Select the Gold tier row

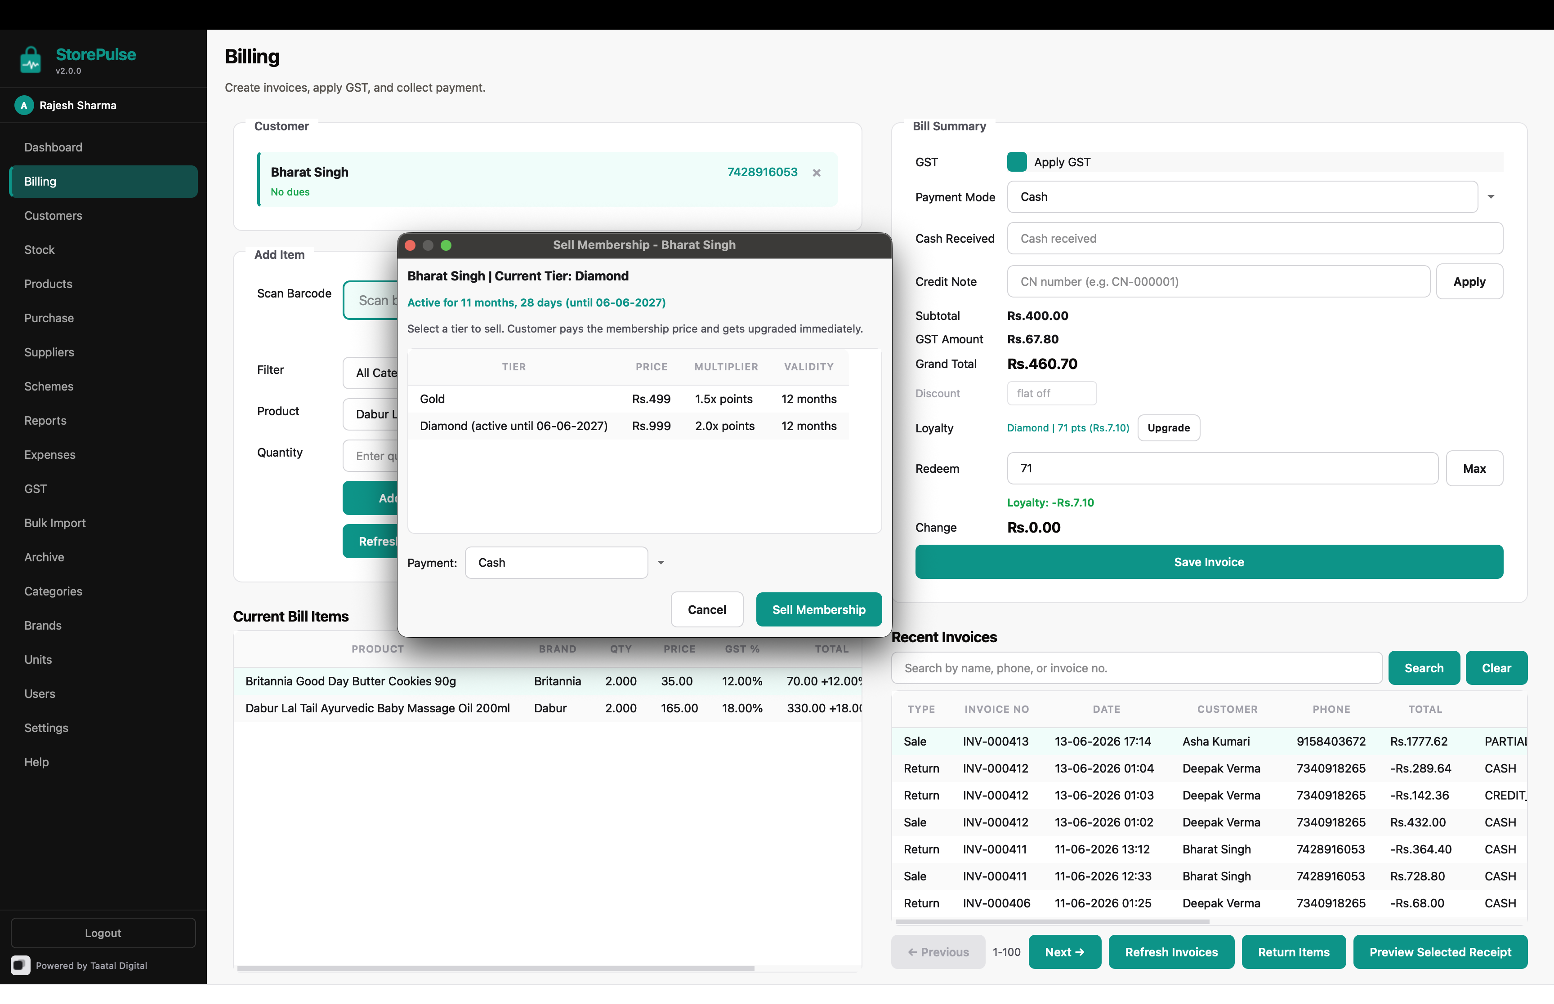click(629, 399)
